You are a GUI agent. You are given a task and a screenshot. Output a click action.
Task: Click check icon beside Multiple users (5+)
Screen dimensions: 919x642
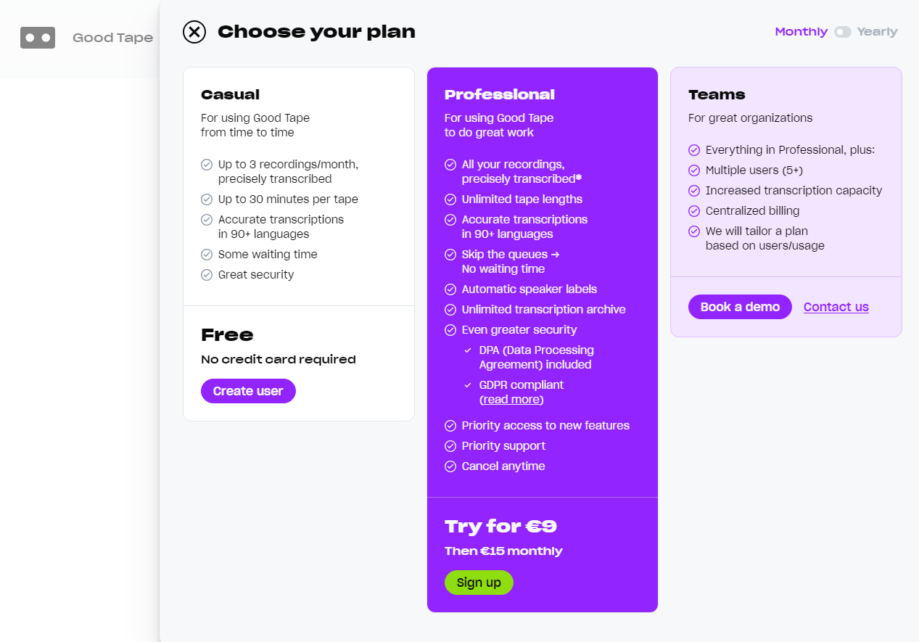click(x=694, y=170)
